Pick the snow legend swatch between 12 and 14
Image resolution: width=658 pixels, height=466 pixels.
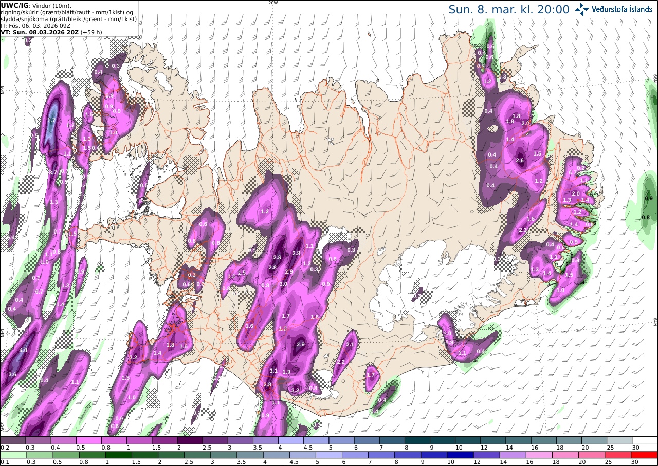493,440
